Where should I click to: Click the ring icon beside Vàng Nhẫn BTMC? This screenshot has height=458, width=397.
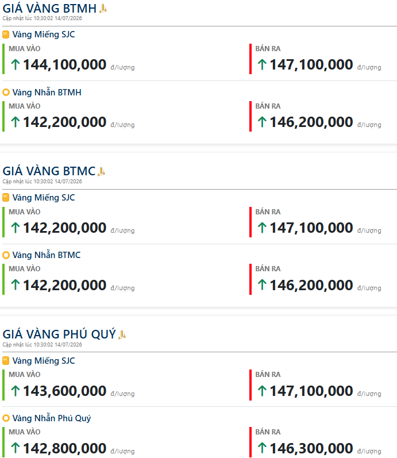click(6, 255)
